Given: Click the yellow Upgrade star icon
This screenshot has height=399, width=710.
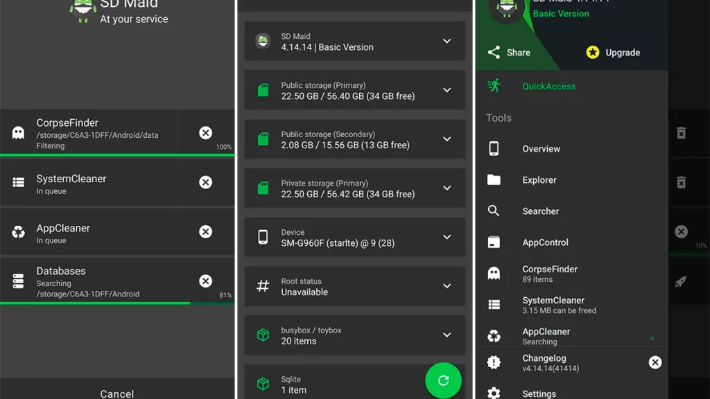Looking at the screenshot, I should pyautogui.click(x=592, y=53).
